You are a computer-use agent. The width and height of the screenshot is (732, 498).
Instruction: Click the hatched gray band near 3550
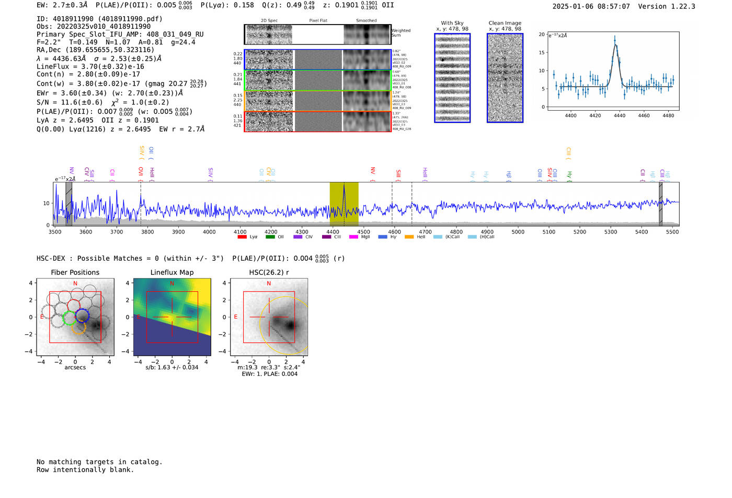pyautogui.click(x=68, y=204)
